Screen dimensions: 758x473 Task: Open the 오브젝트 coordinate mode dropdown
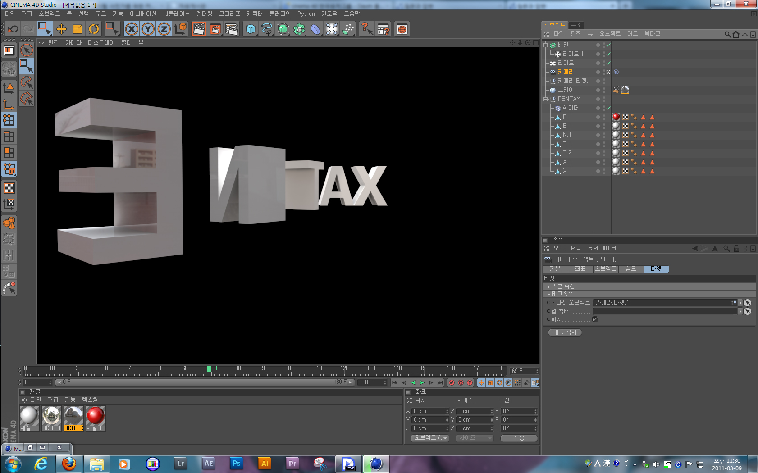point(430,438)
